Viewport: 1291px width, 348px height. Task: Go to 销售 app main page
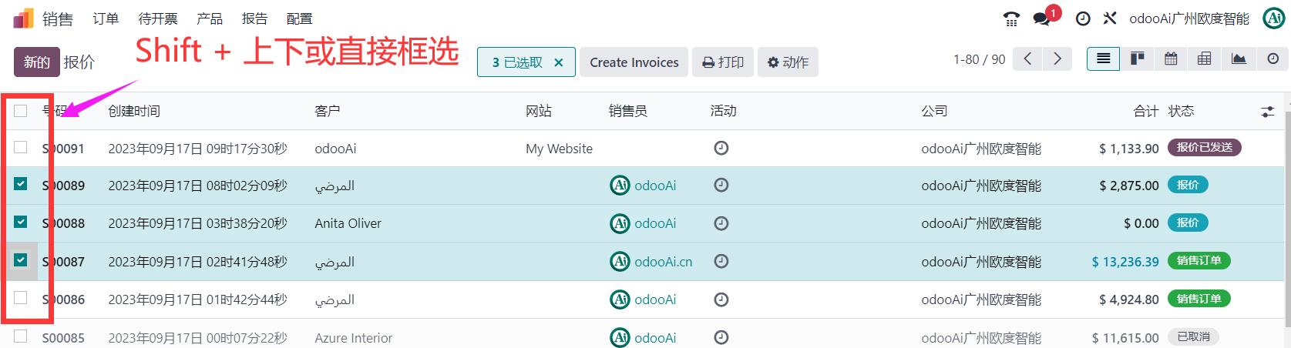tap(58, 18)
